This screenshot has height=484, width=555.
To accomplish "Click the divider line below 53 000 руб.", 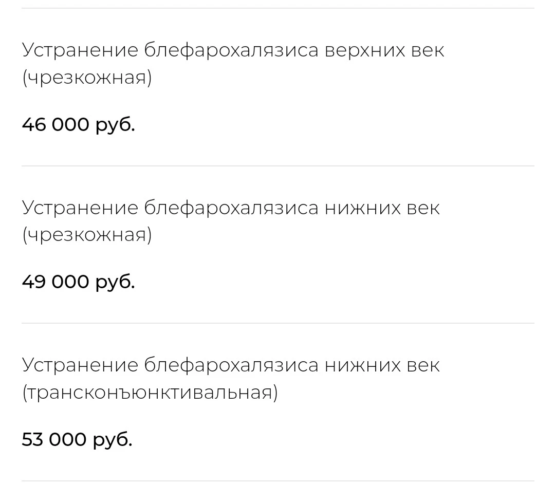I will coord(277,481).
